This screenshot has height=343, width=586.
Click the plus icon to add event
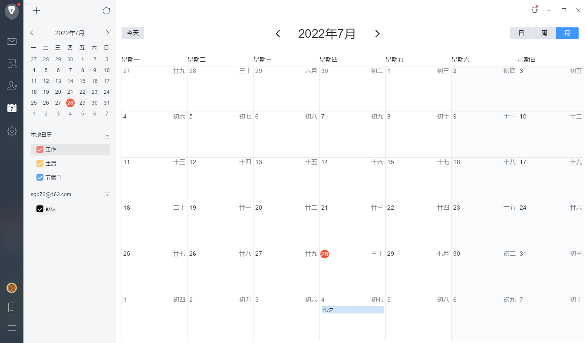click(37, 11)
